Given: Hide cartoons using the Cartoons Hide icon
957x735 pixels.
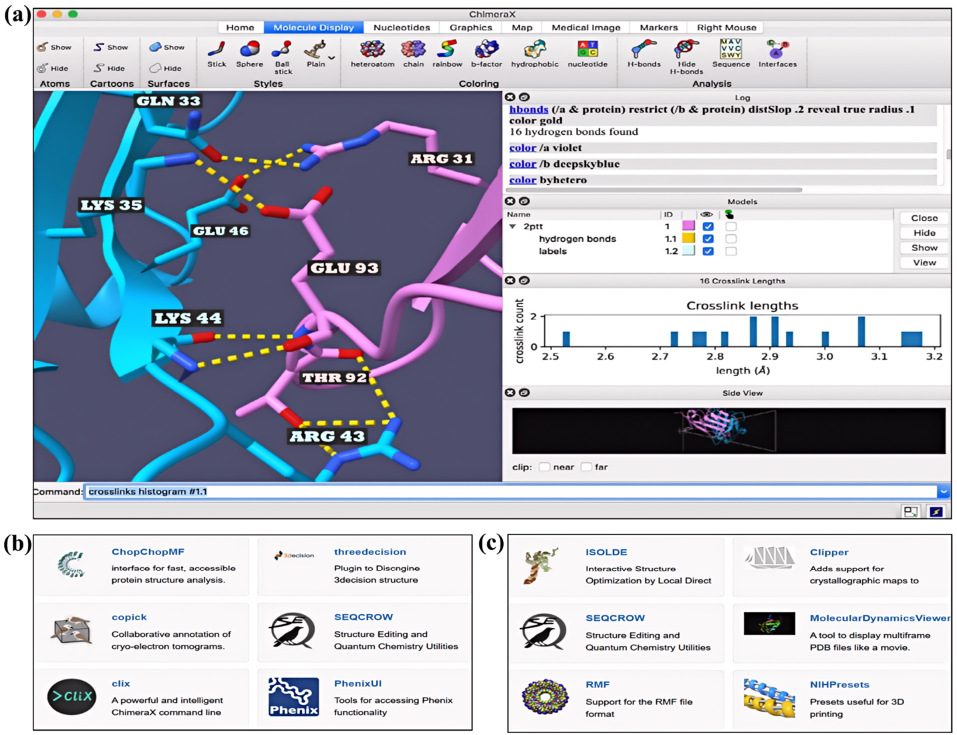Looking at the screenshot, I should pyautogui.click(x=99, y=68).
